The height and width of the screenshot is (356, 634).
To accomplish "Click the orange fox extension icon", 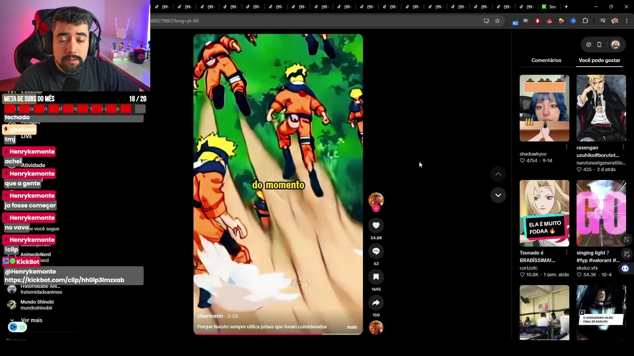I will click(x=549, y=21).
